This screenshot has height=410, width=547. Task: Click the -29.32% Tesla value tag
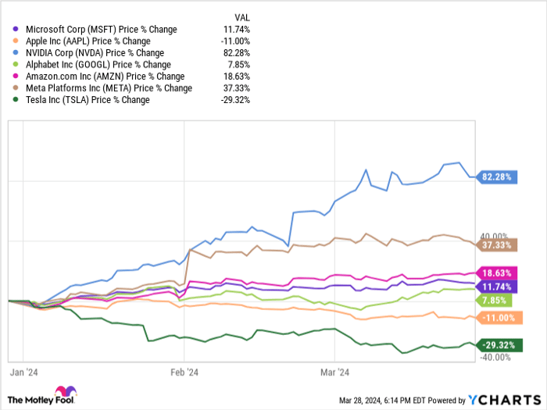[x=496, y=344]
